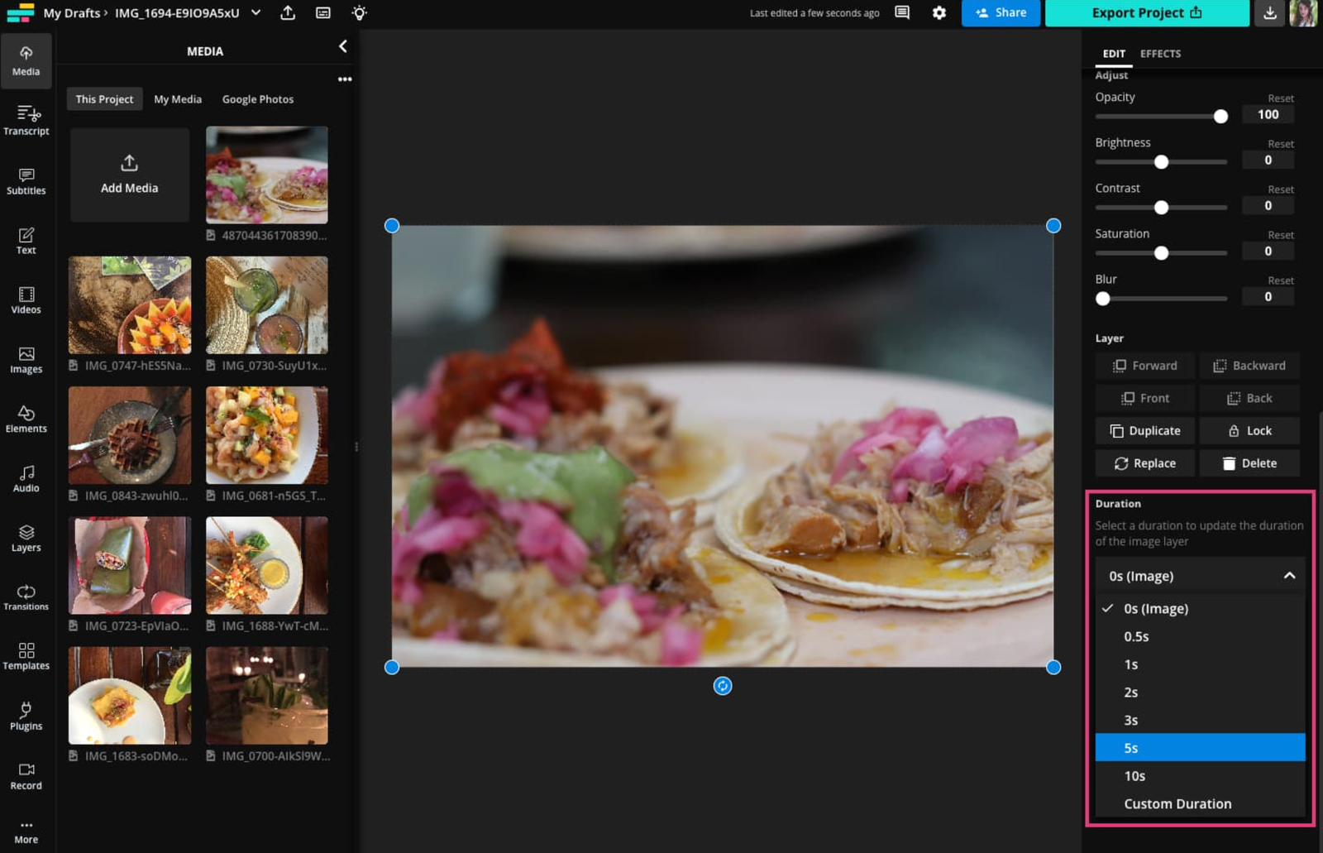Image resolution: width=1323 pixels, height=853 pixels.
Task: Open the Elements panel
Action: pos(26,419)
